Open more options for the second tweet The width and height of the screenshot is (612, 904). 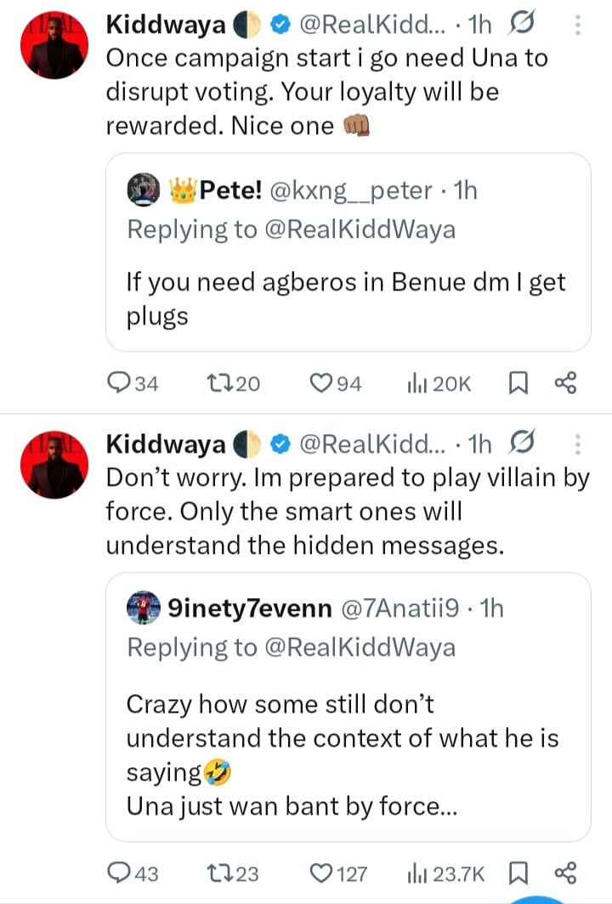point(578,444)
